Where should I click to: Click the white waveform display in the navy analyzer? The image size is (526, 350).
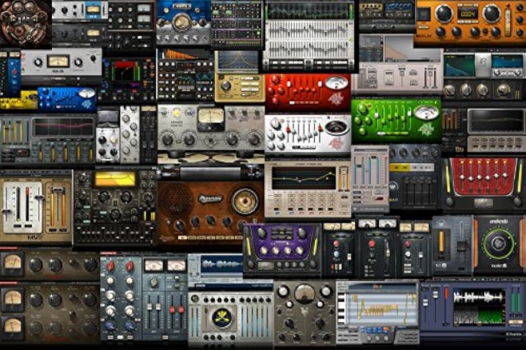tap(479, 298)
